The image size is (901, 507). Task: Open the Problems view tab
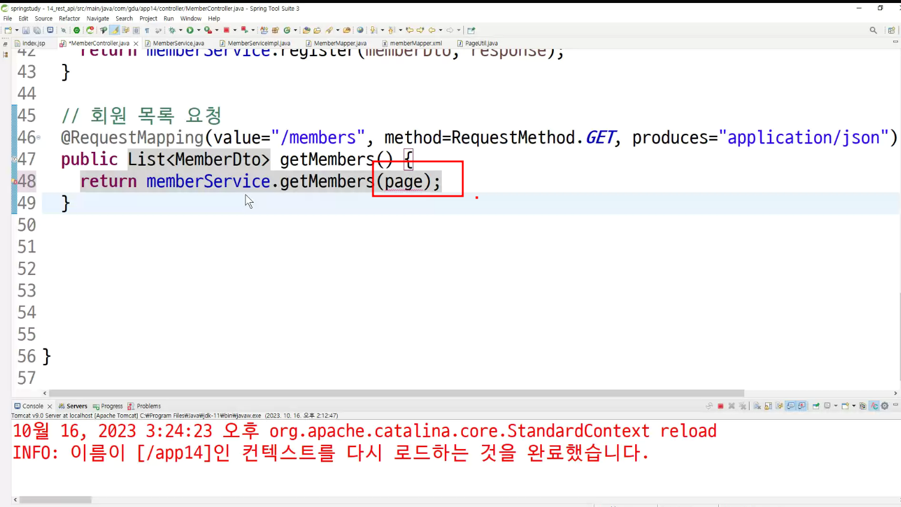click(144, 406)
